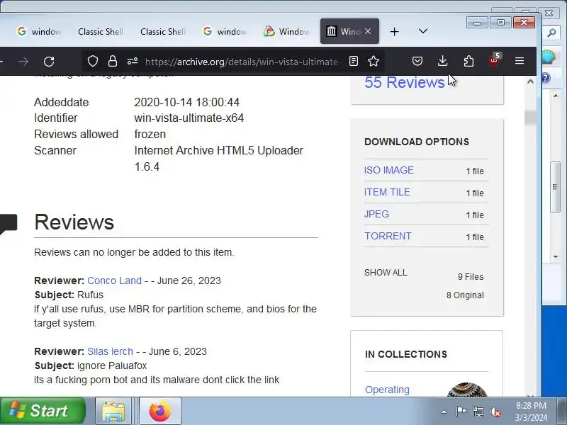Open the Windows Start button
The image size is (567, 425).
point(43,411)
